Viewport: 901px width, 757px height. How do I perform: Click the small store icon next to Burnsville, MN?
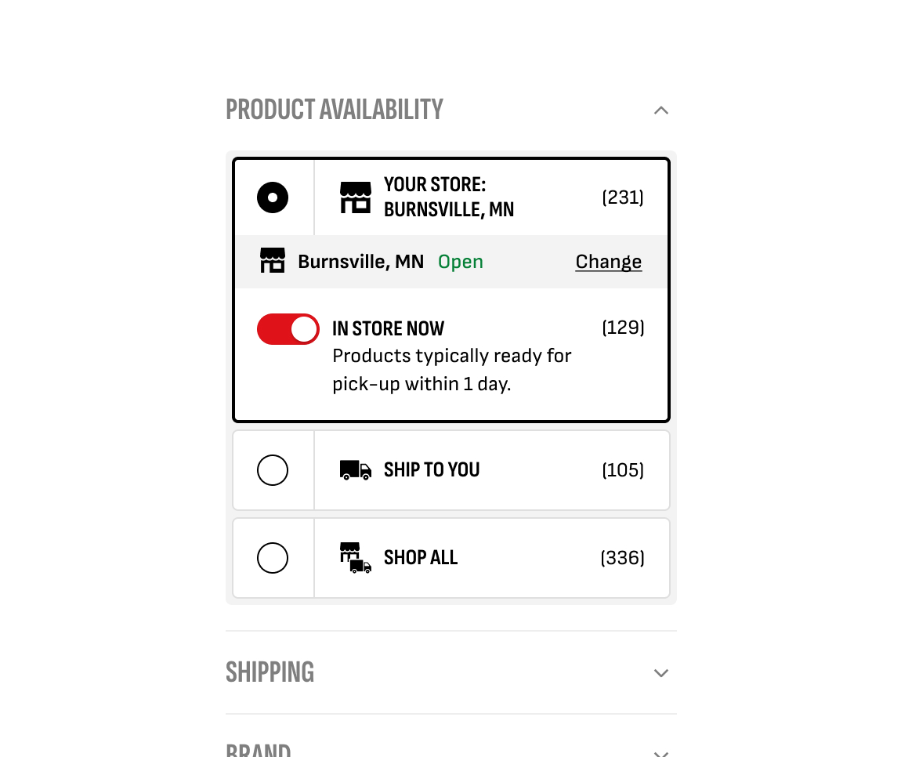273,260
